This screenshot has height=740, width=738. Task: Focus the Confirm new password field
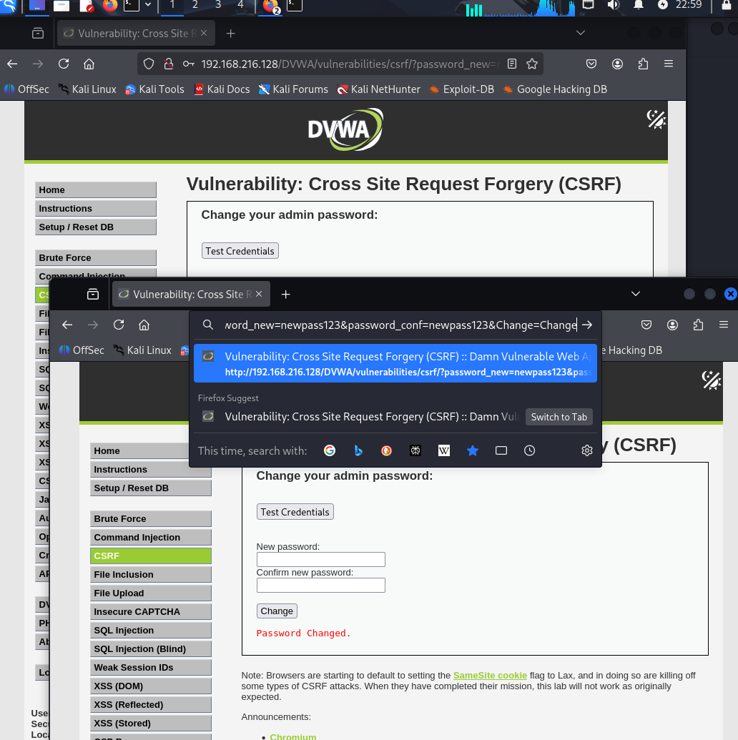(x=321, y=586)
